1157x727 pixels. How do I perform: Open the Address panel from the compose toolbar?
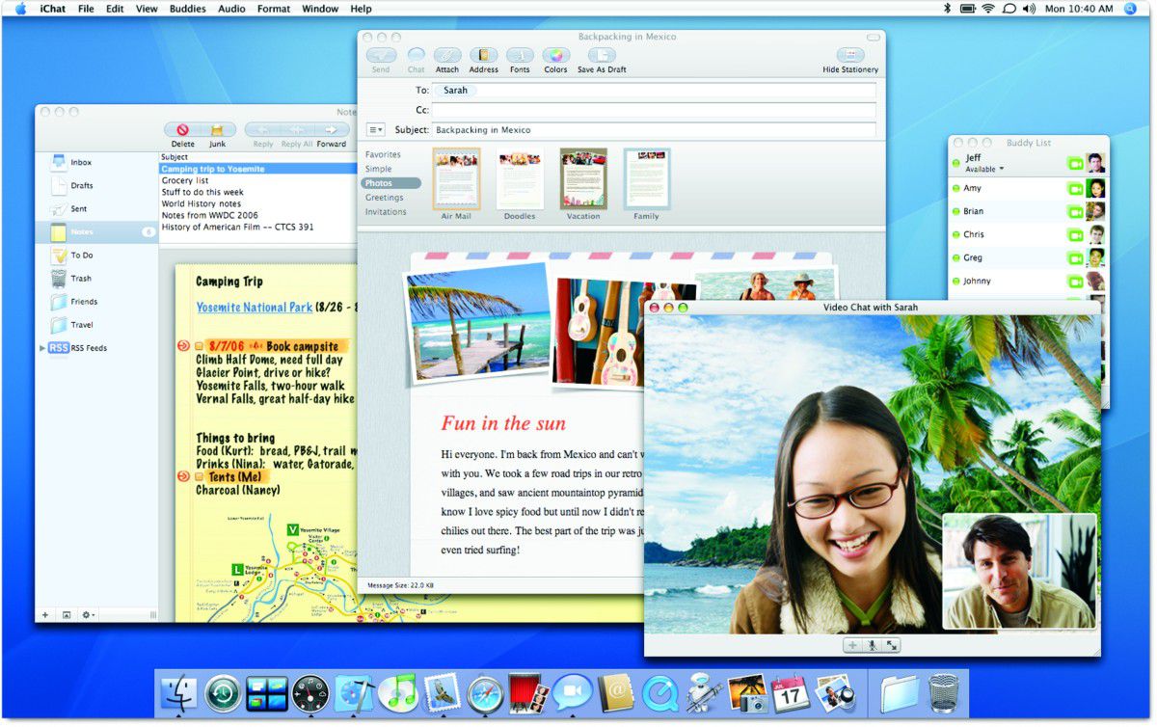point(484,55)
